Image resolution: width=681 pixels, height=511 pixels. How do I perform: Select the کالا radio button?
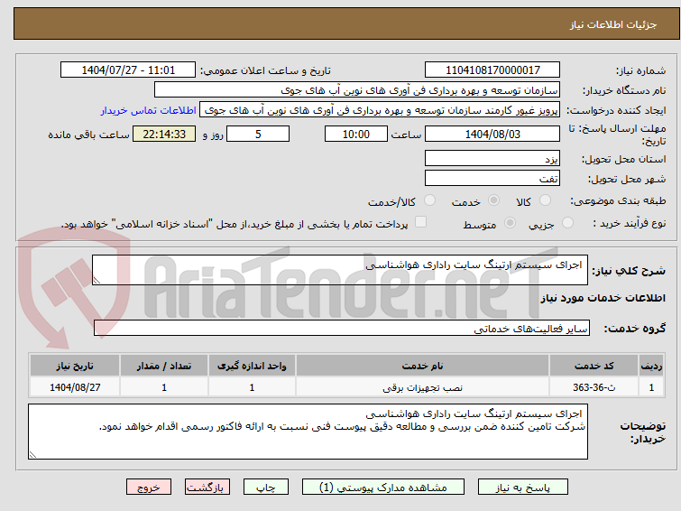pos(545,200)
